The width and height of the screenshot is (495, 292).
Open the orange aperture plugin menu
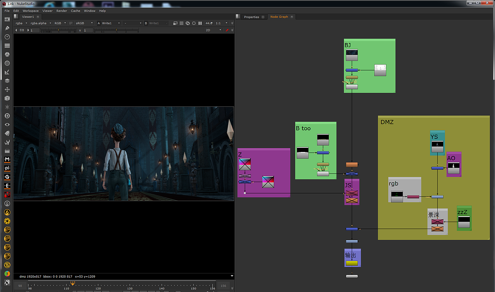click(7, 221)
